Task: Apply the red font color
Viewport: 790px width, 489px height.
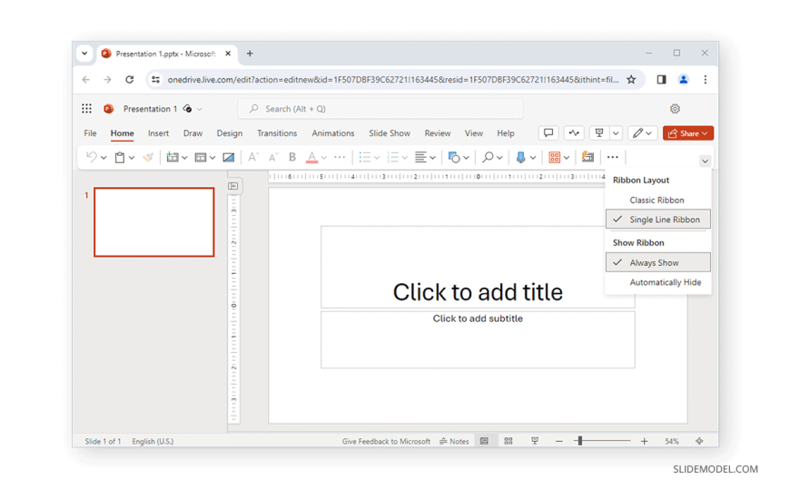Action: 311,158
